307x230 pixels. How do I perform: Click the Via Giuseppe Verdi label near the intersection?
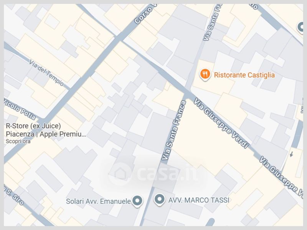point(221,123)
